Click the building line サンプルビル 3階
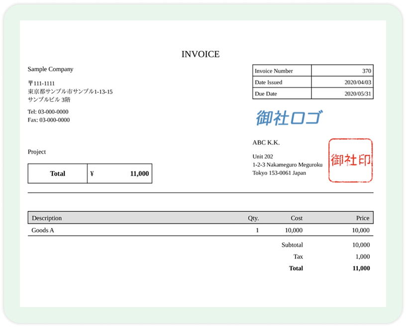Viewport: 406px width, 327px height. click(x=49, y=100)
